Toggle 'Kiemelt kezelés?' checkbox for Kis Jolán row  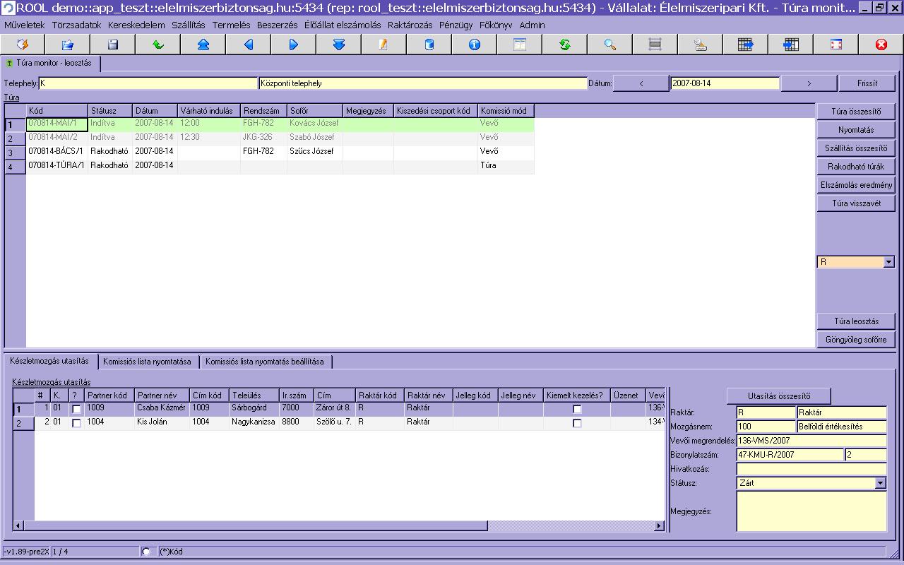(x=577, y=423)
